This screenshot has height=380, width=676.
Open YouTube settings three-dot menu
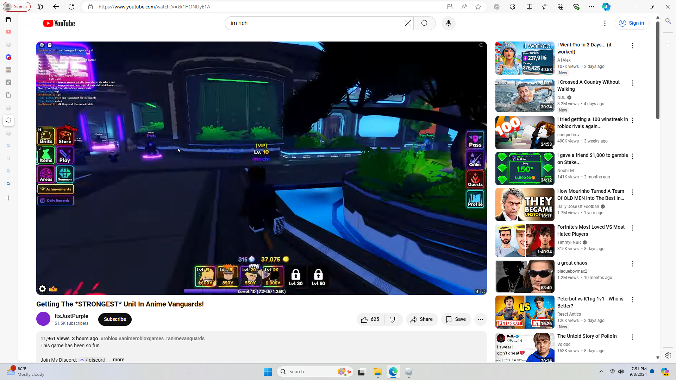click(x=605, y=23)
